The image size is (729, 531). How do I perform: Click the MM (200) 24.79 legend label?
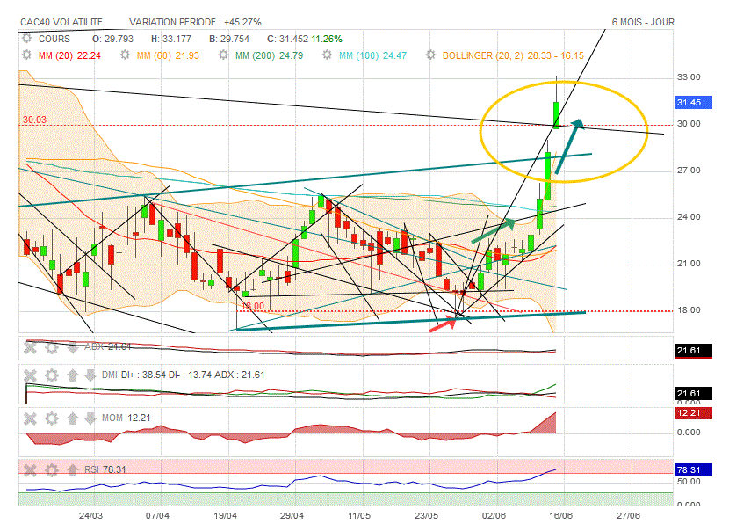[x=269, y=56]
